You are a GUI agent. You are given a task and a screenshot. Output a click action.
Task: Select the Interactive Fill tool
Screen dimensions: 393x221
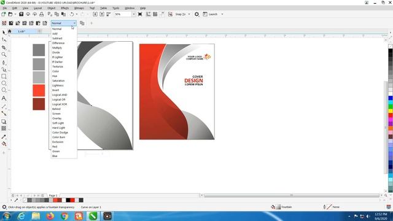(4, 144)
